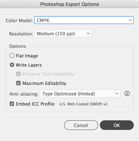
Task: Click the anti-aliasing info icon
Action: pyautogui.click(x=127, y=94)
